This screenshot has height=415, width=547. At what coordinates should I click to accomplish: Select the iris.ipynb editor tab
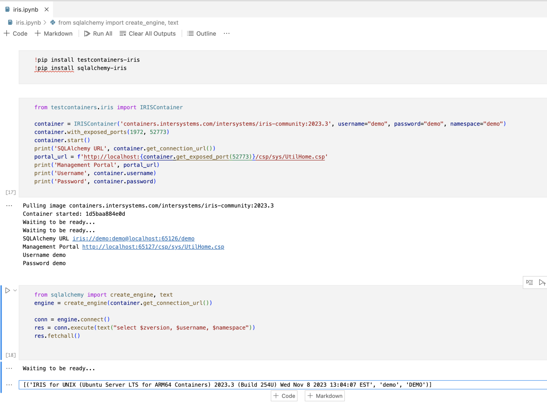click(25, 9)
